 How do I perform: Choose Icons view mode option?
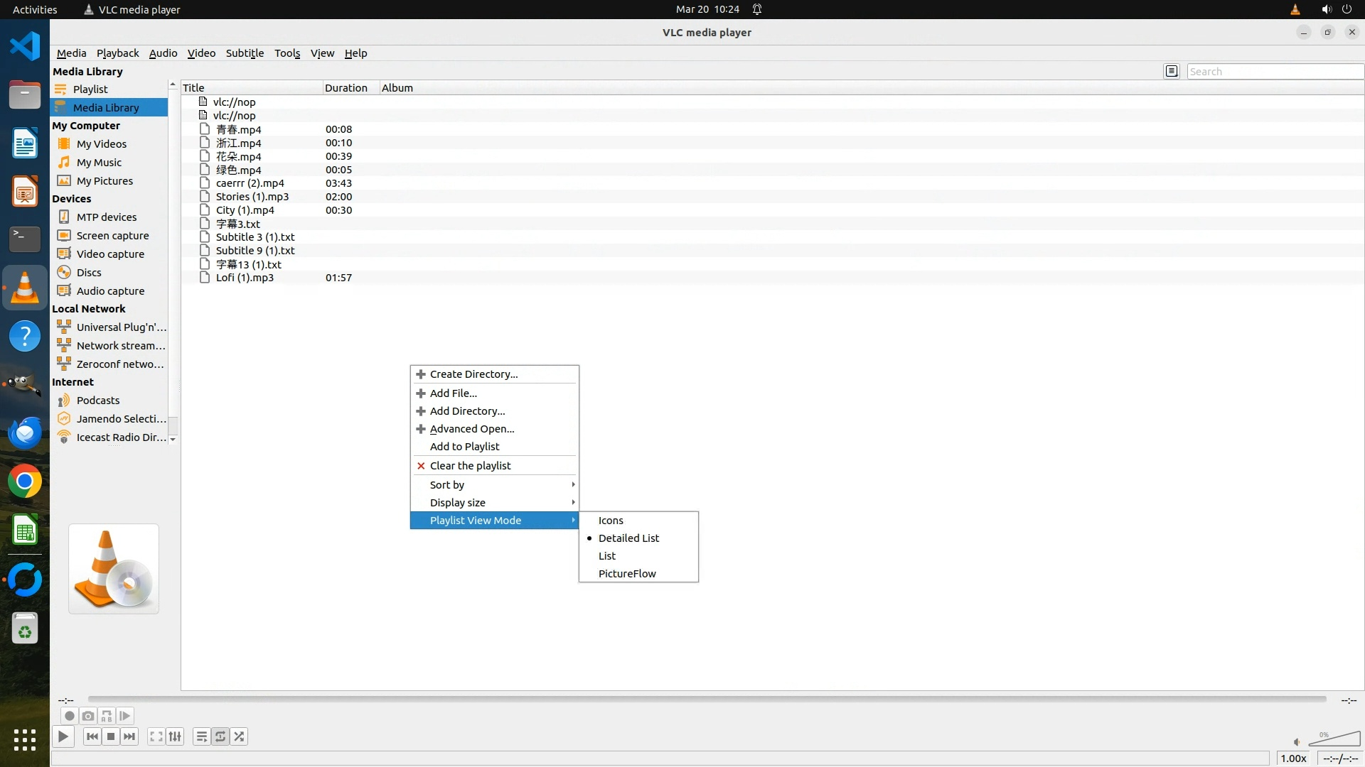[611, 521]
